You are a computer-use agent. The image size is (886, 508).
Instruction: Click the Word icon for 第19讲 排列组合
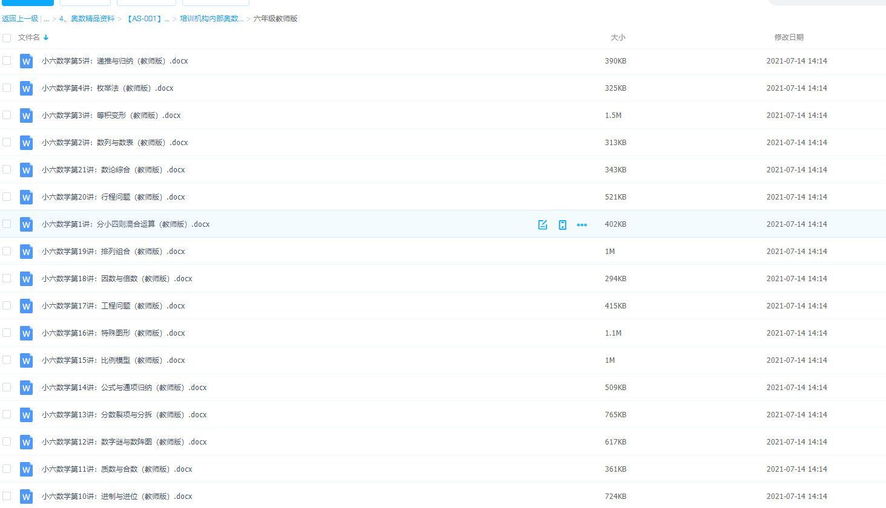pos(26,252)
